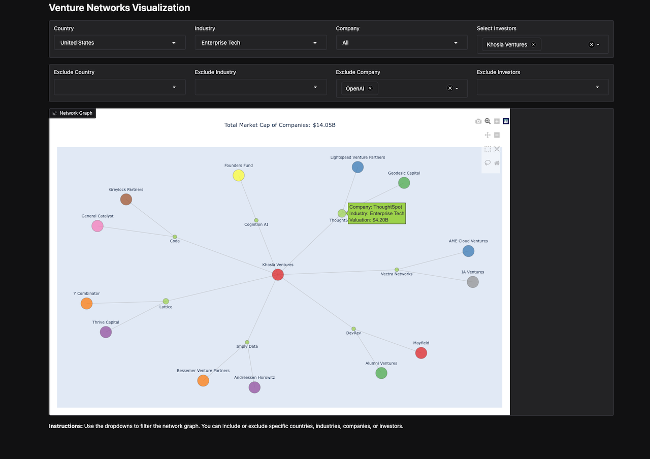The image size is (650, 459).
Task: Click the Autoscale icon in modebar
Action: pyautogui.click(x=497, y=149)
